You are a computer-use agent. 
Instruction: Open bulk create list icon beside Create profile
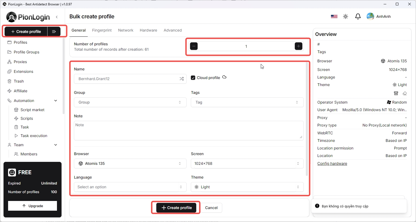pyautogui.click(x=54, y=32)
